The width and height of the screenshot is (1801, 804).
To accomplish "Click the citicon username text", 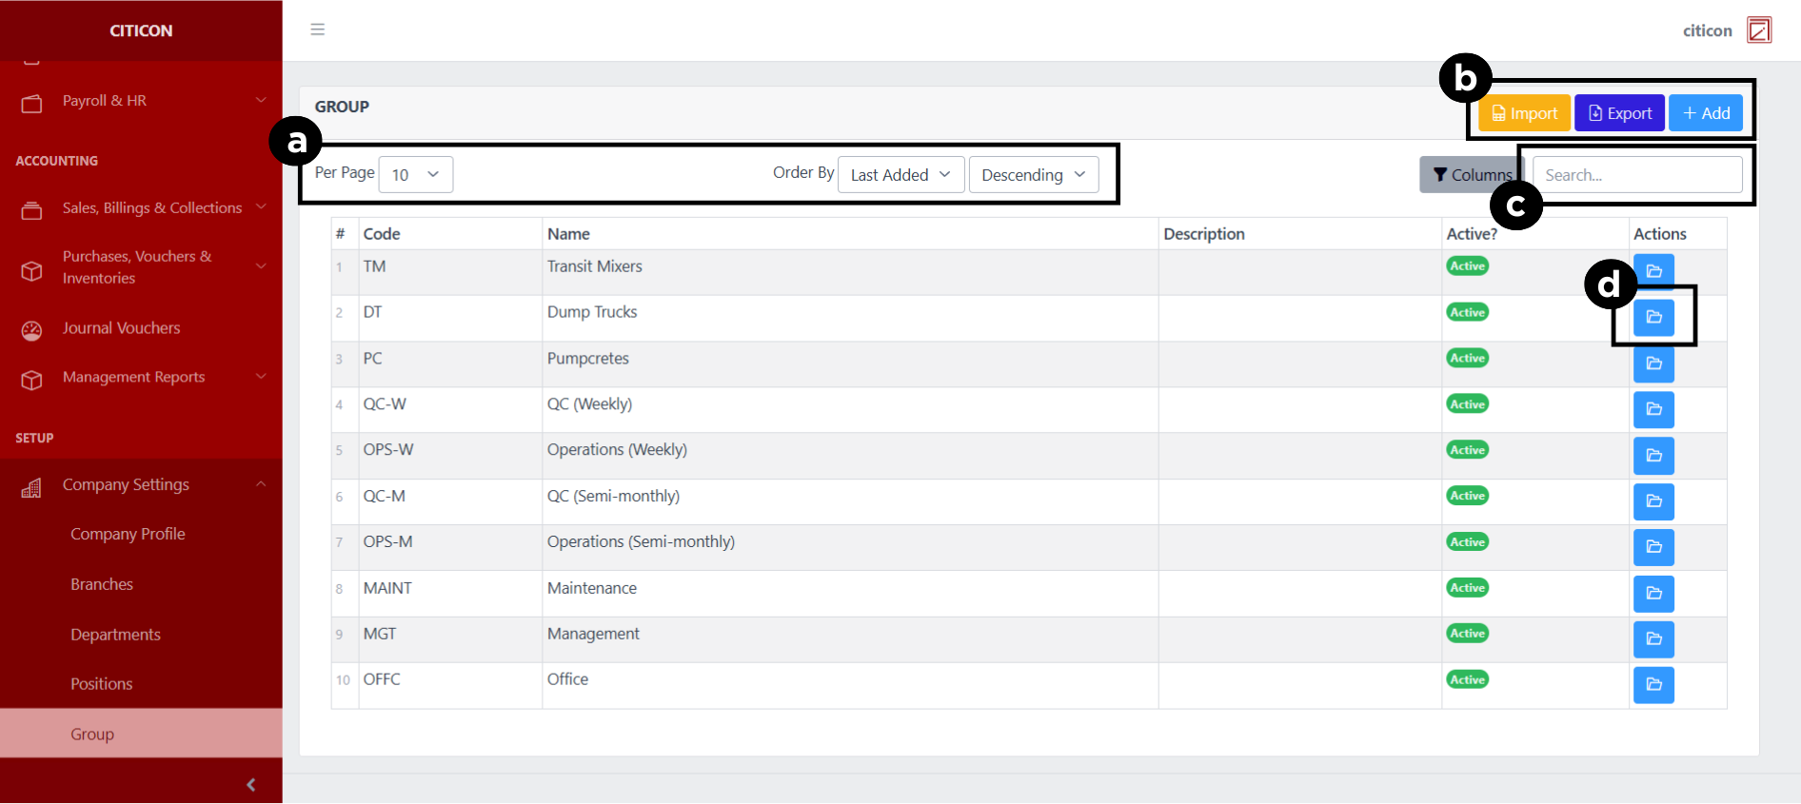I will (x=1708, y=30).
